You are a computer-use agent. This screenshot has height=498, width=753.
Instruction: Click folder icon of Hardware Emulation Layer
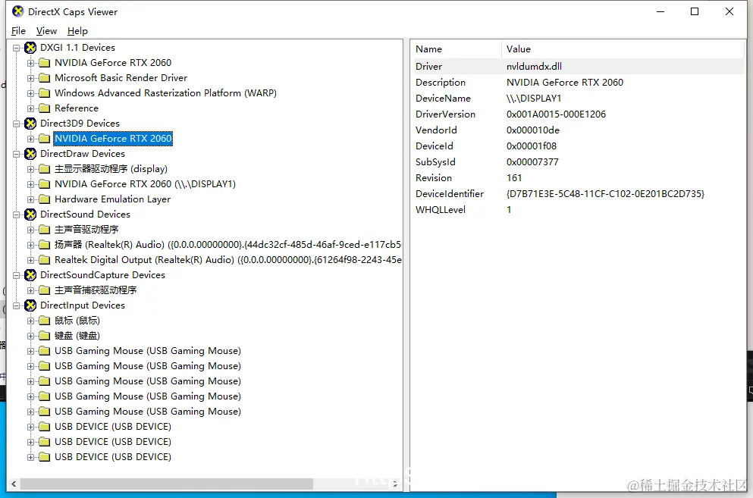(44, 199)
